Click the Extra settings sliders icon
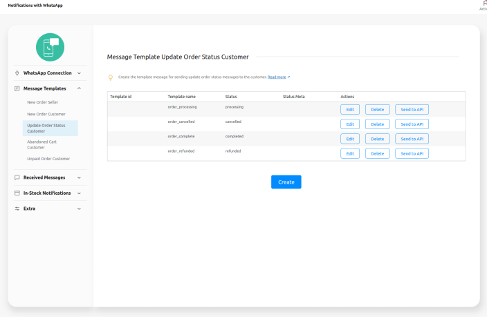This screenshot has width=487, height=317. point(17,209)
